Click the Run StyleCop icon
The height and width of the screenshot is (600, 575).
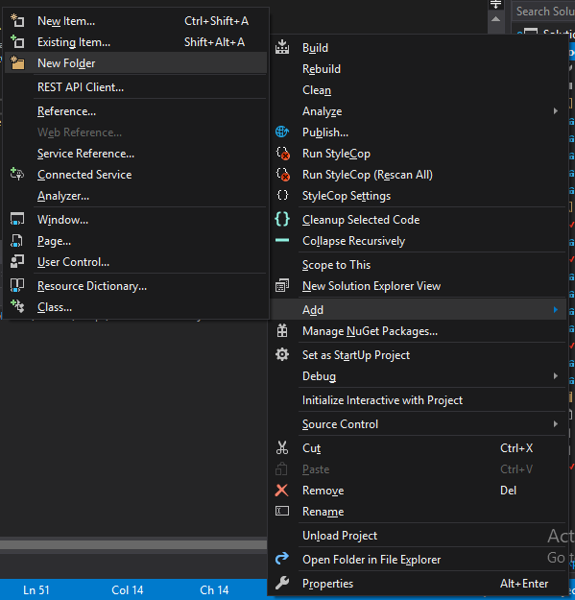click(282, 153)
